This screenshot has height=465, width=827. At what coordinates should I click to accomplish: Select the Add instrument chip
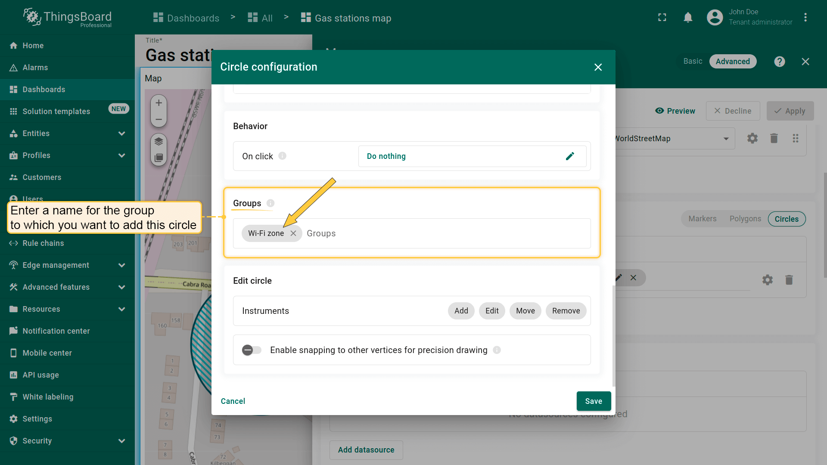point(461,311)
